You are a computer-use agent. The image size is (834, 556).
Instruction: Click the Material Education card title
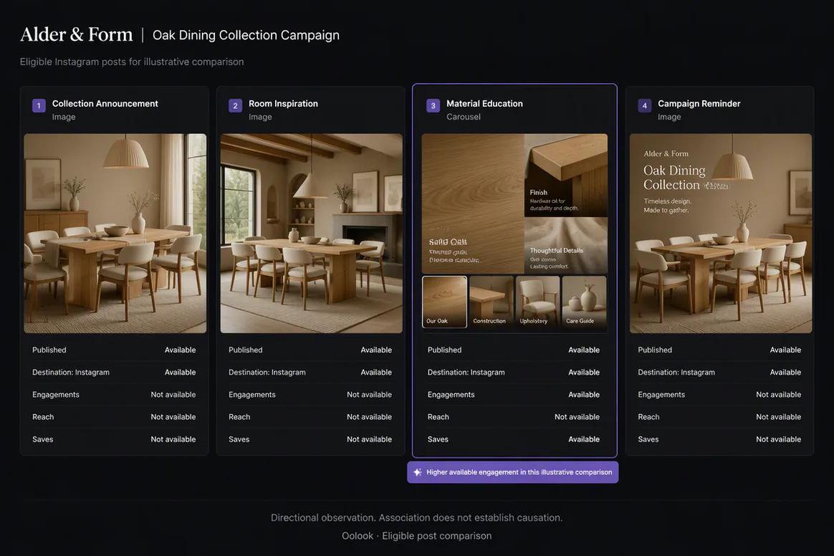(484, 104)
